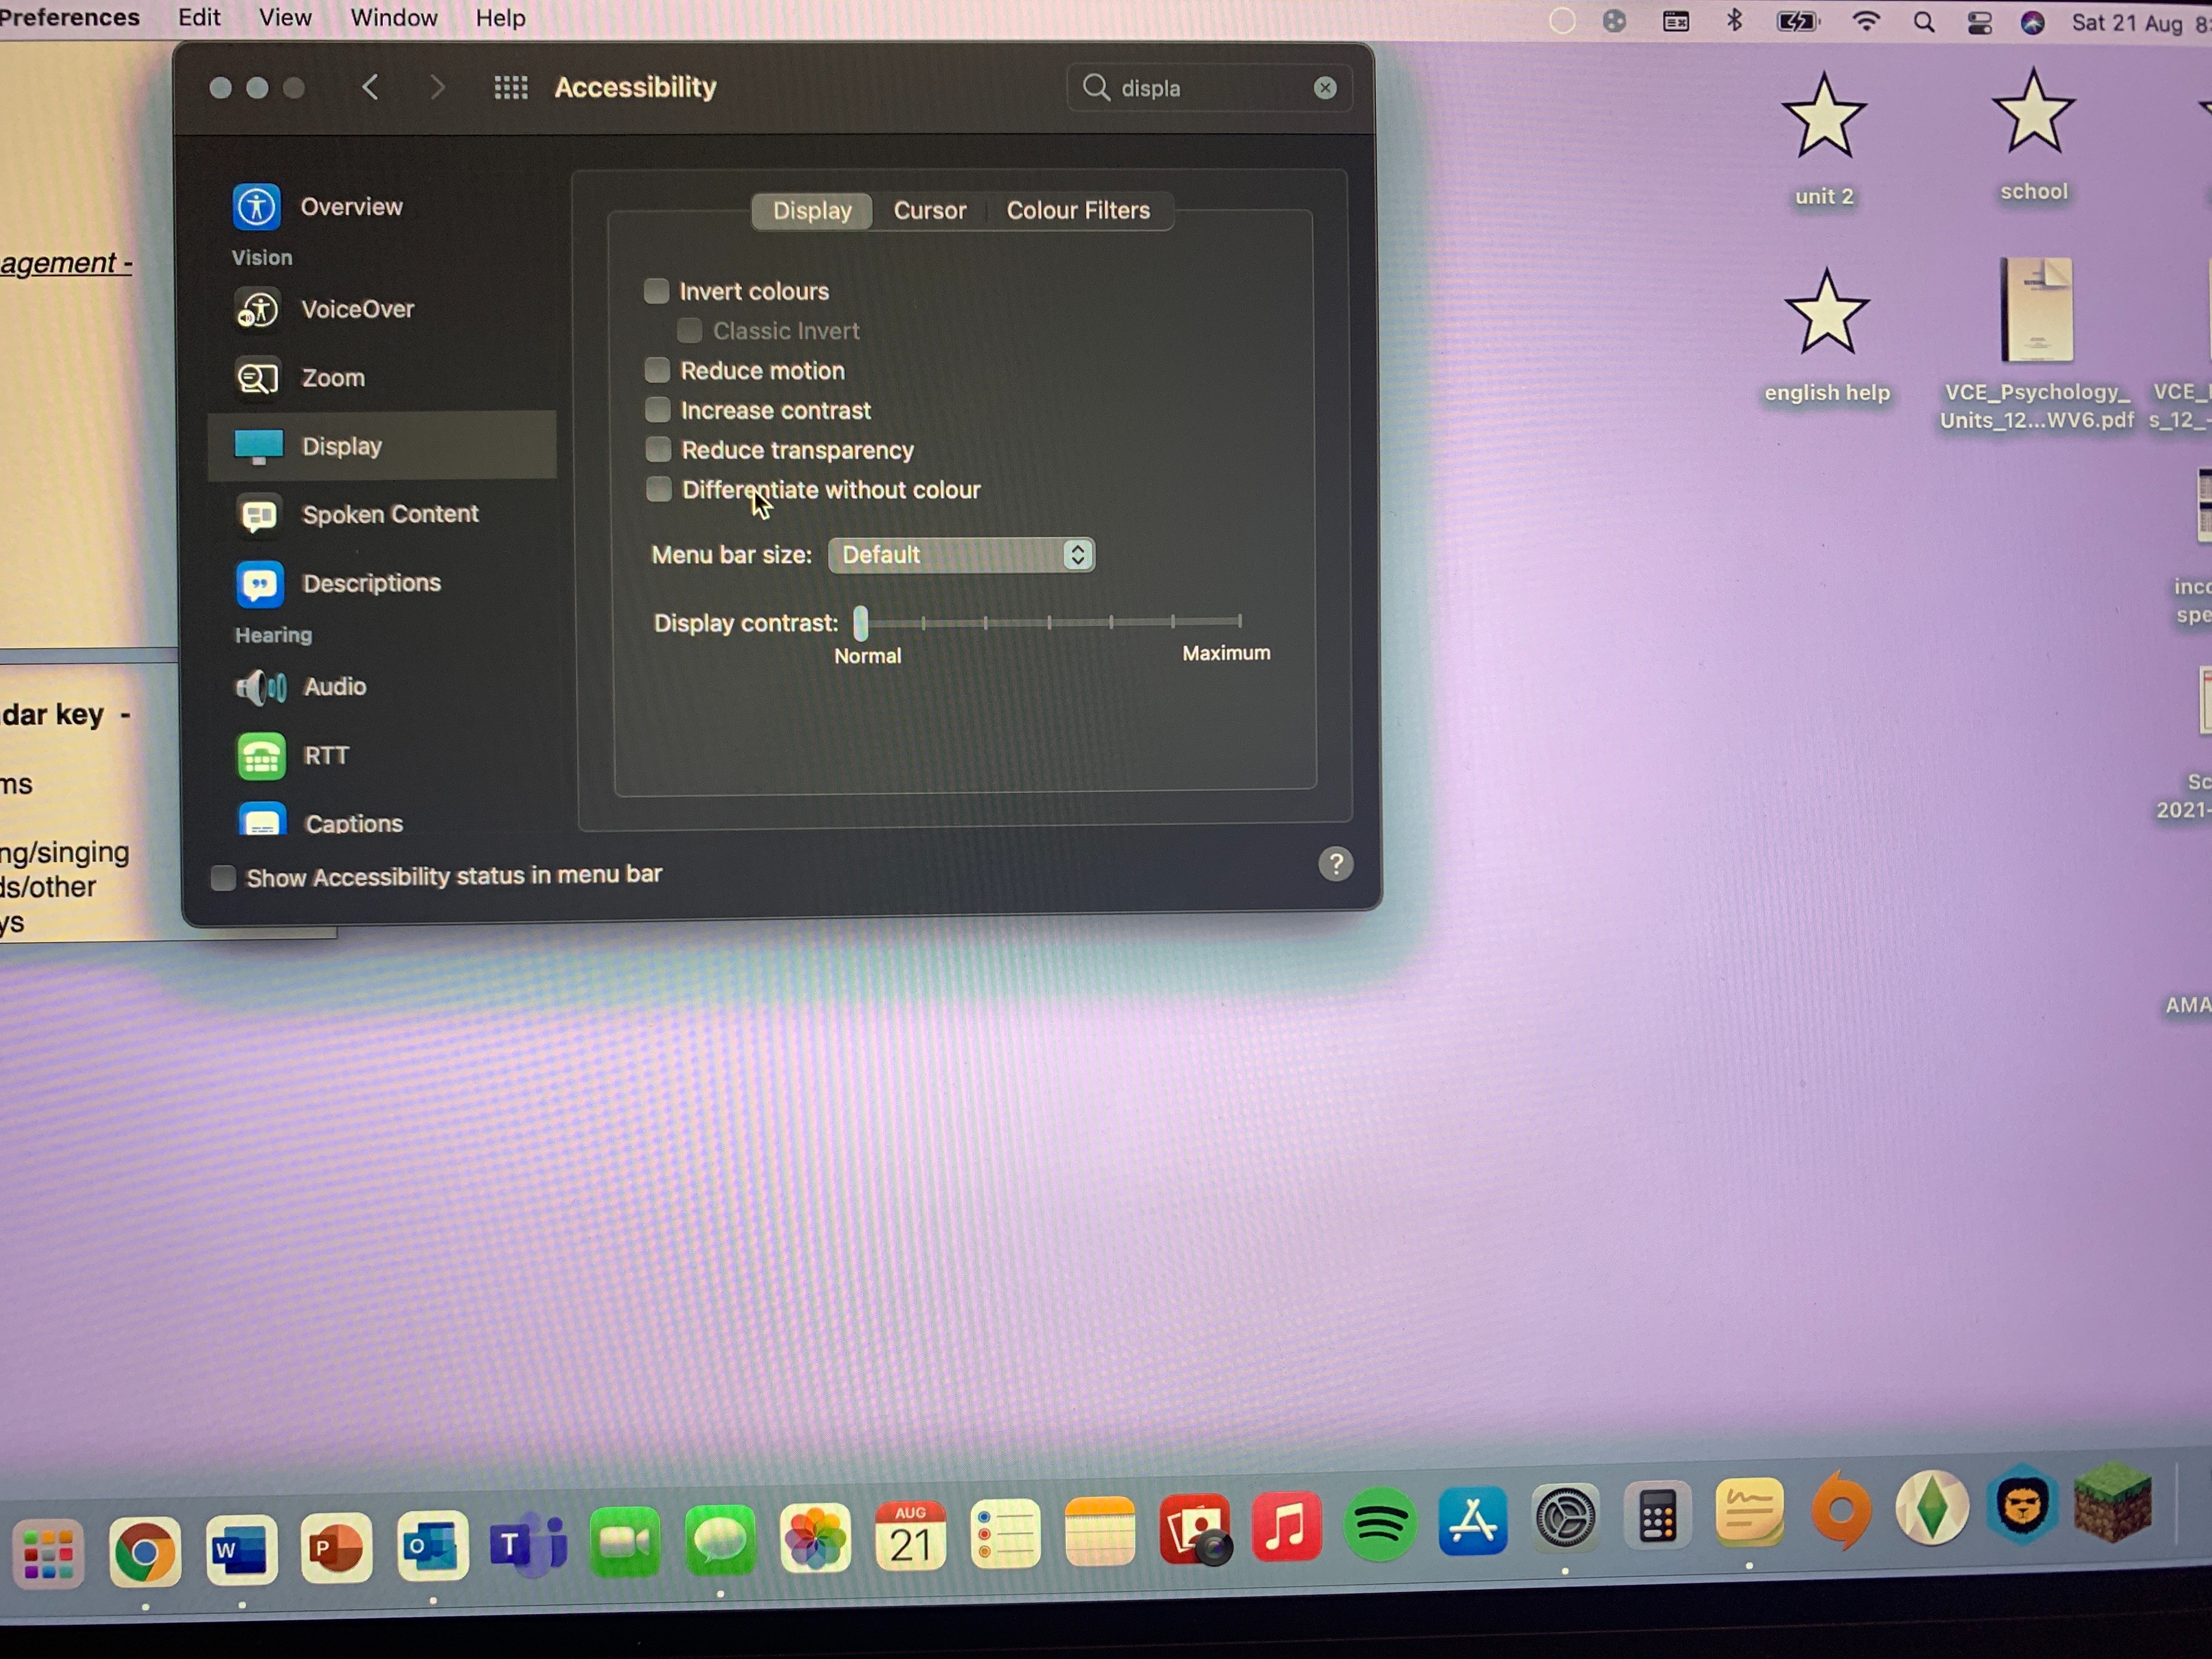Image resolution: width=2212 pixels, height=1659 pixels.
Task: Switch to the Colour Filters tab
Action: point(1077,211)
